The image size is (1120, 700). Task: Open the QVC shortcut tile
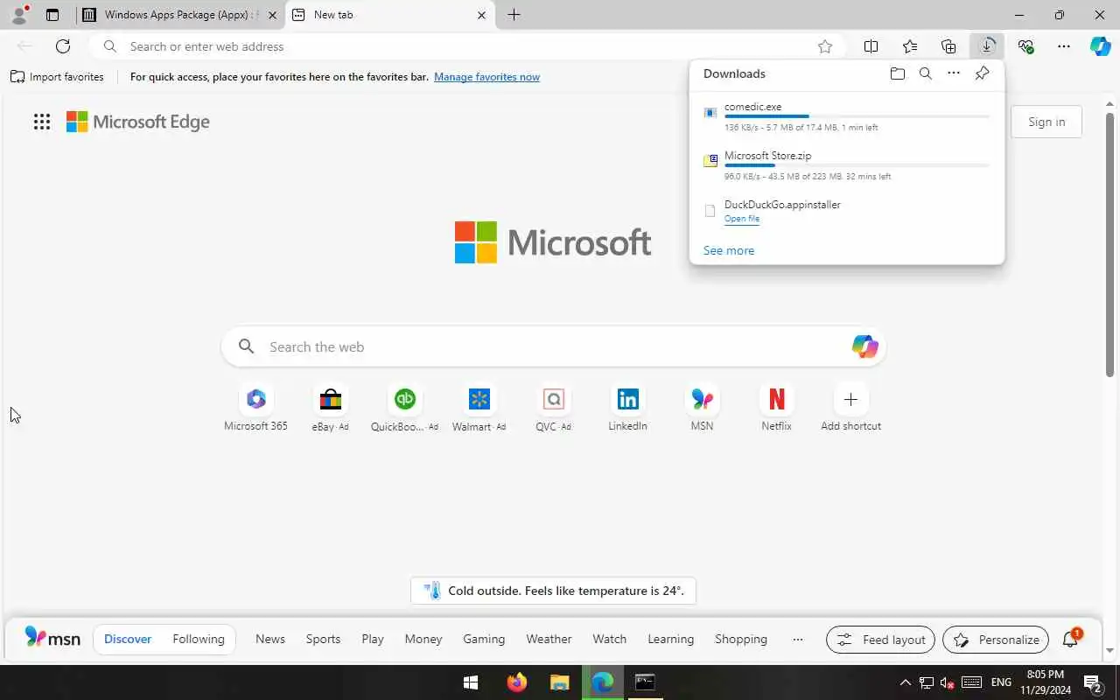click(x=553, y=409)
